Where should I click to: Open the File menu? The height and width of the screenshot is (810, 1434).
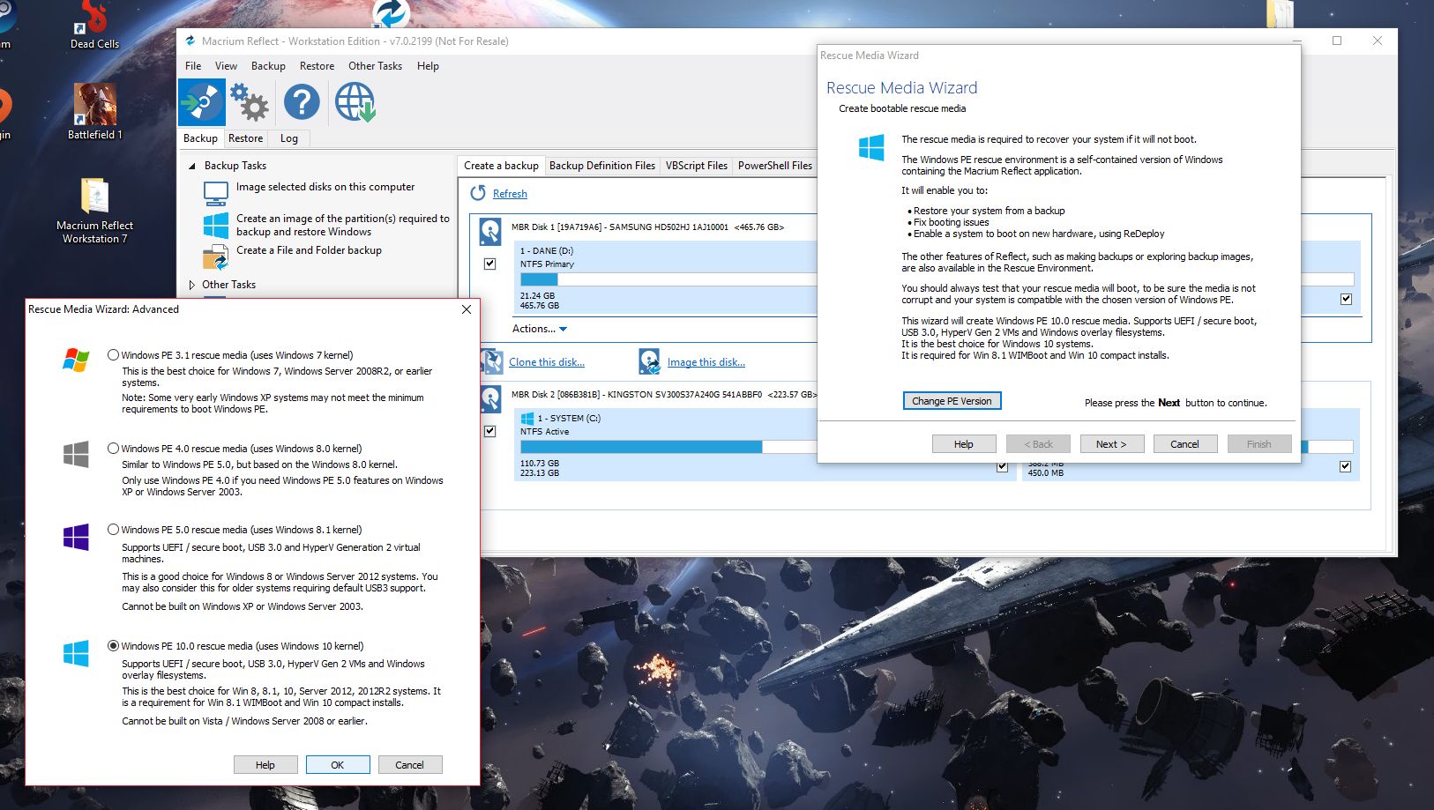click(193, 66)
